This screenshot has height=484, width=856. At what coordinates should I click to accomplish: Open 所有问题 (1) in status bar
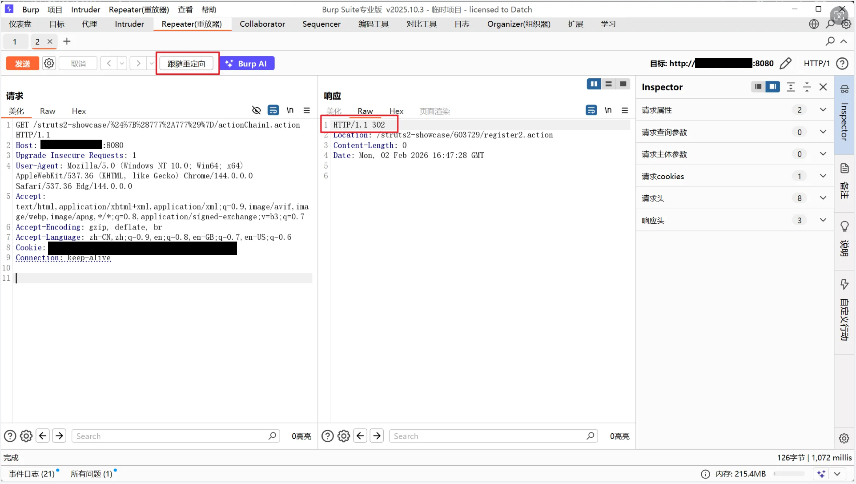coord(92,474)
